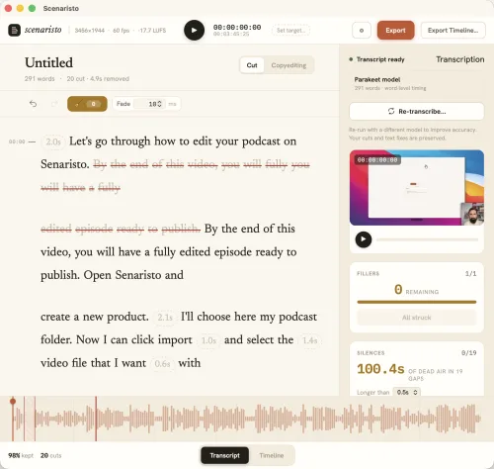The height and width of the screenshot is (469, 494).
Task: Redo the last undone edit
Action: point(54,104)
